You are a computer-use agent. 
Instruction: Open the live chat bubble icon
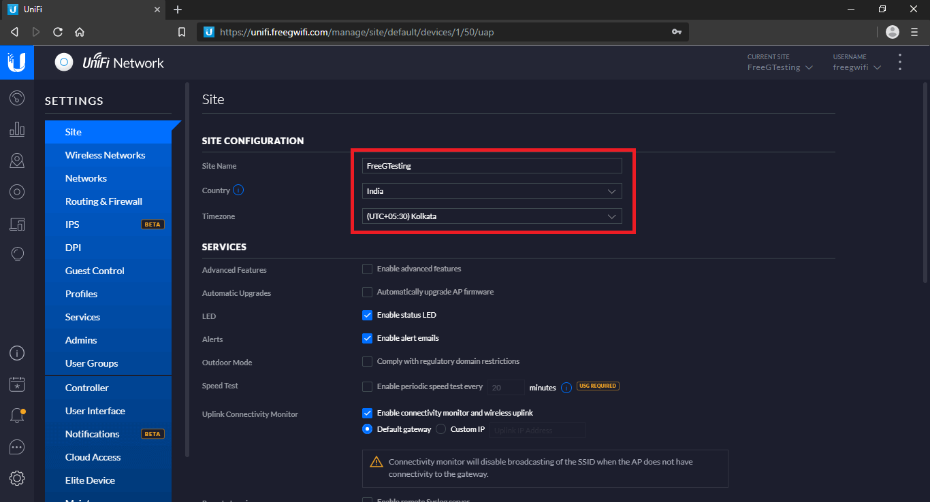click(x=17, y=447)
